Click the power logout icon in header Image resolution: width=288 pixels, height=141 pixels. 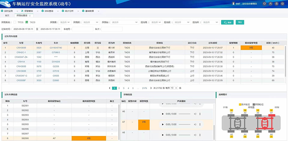(283, 4)
